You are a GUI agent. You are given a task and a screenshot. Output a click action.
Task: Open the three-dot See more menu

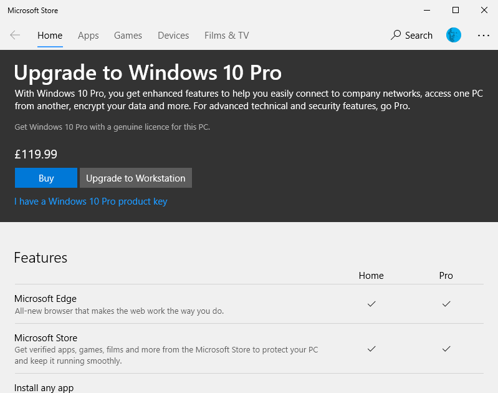[484, 36]
